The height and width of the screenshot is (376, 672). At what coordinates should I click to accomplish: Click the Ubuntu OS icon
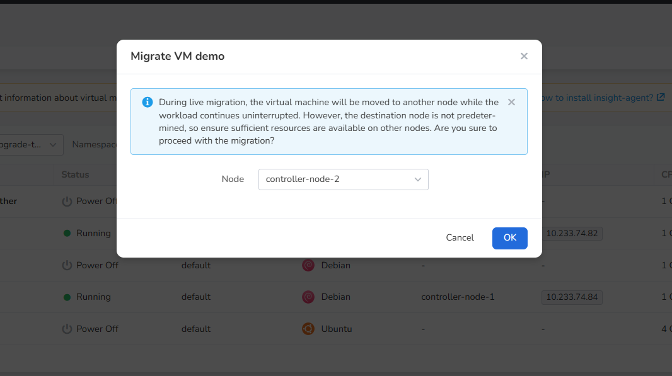pos(308,329)
